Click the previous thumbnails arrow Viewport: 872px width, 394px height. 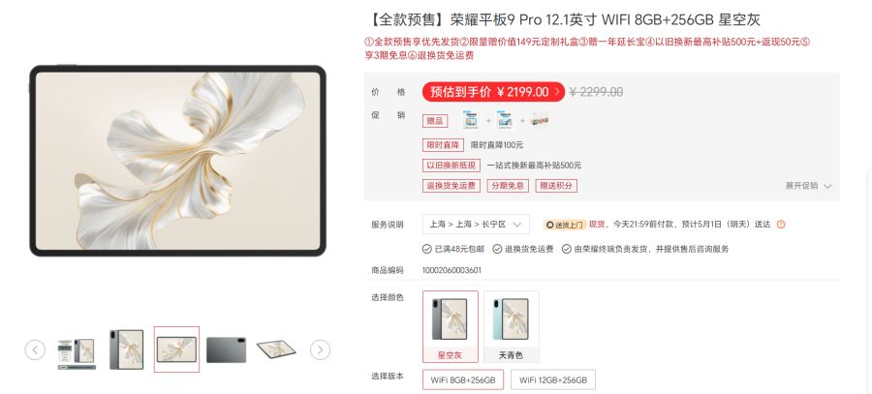pyautogui.click(x=35, y=350)
